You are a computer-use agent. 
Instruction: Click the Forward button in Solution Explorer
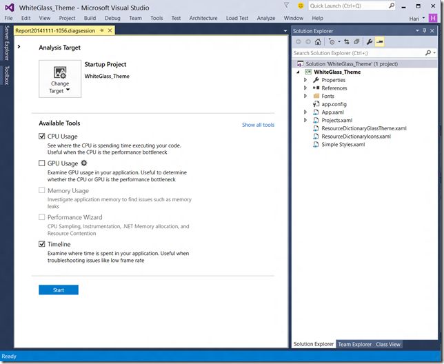[x=308, y=42]
